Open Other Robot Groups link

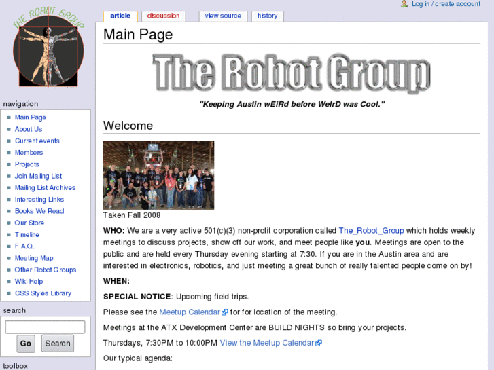pos(46,270)
